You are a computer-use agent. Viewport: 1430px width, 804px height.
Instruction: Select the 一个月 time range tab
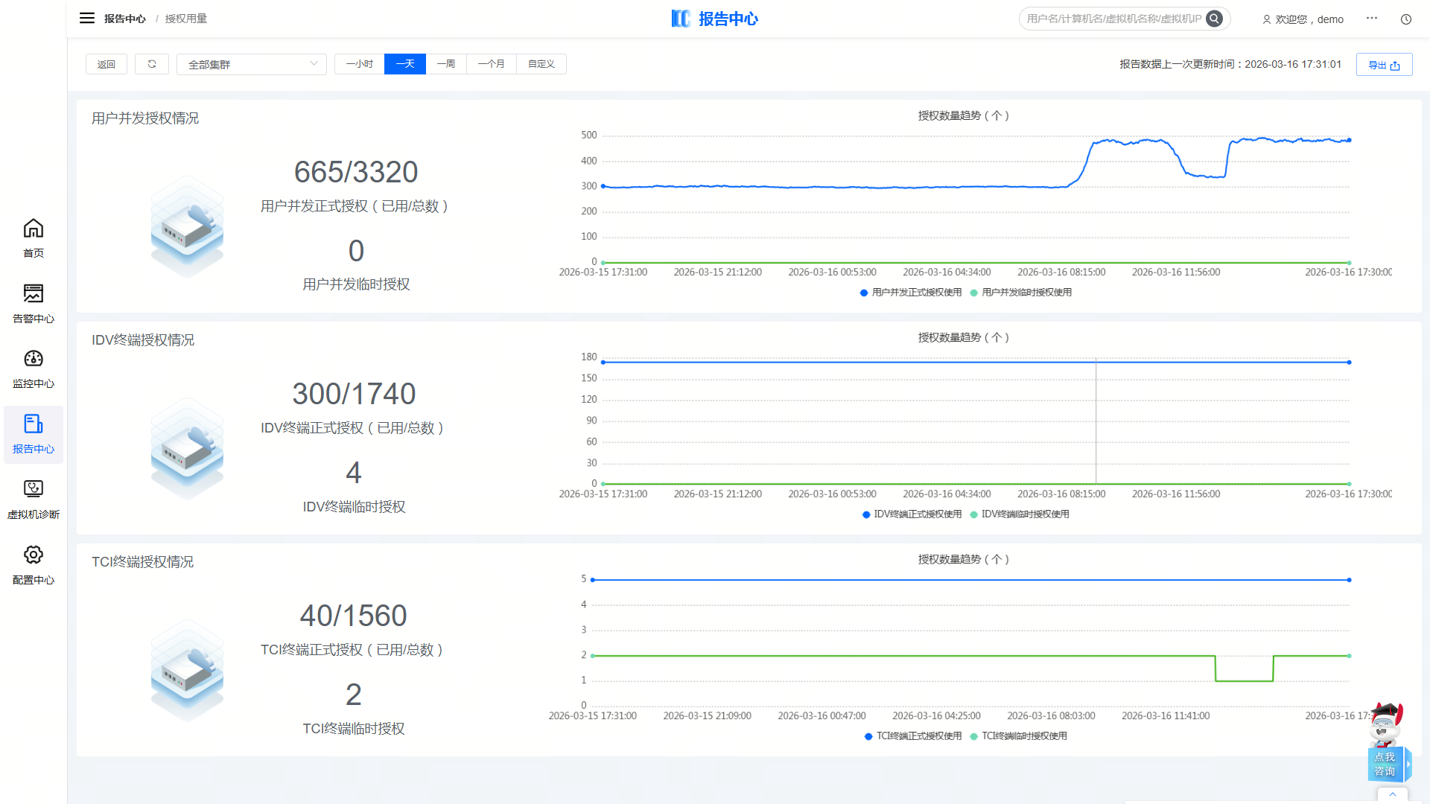491,64
